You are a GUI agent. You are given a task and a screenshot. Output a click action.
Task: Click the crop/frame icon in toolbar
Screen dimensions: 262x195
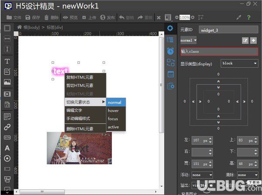coord(200,17)
